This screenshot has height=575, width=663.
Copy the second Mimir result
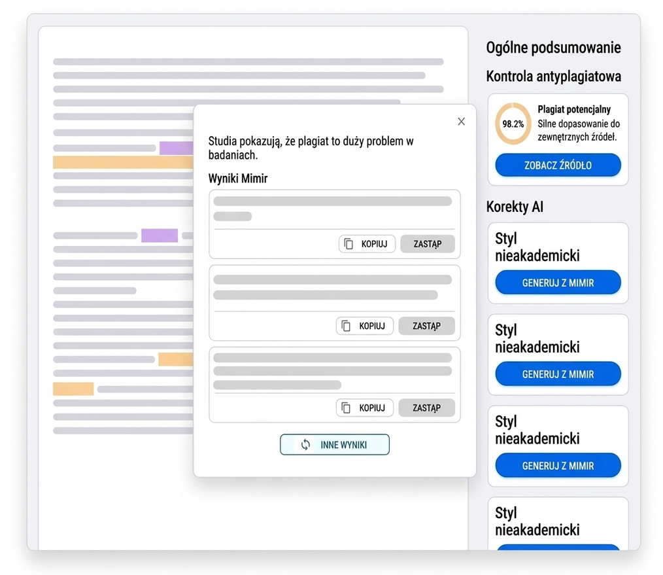pyautogui.click(x=364, y=326)
